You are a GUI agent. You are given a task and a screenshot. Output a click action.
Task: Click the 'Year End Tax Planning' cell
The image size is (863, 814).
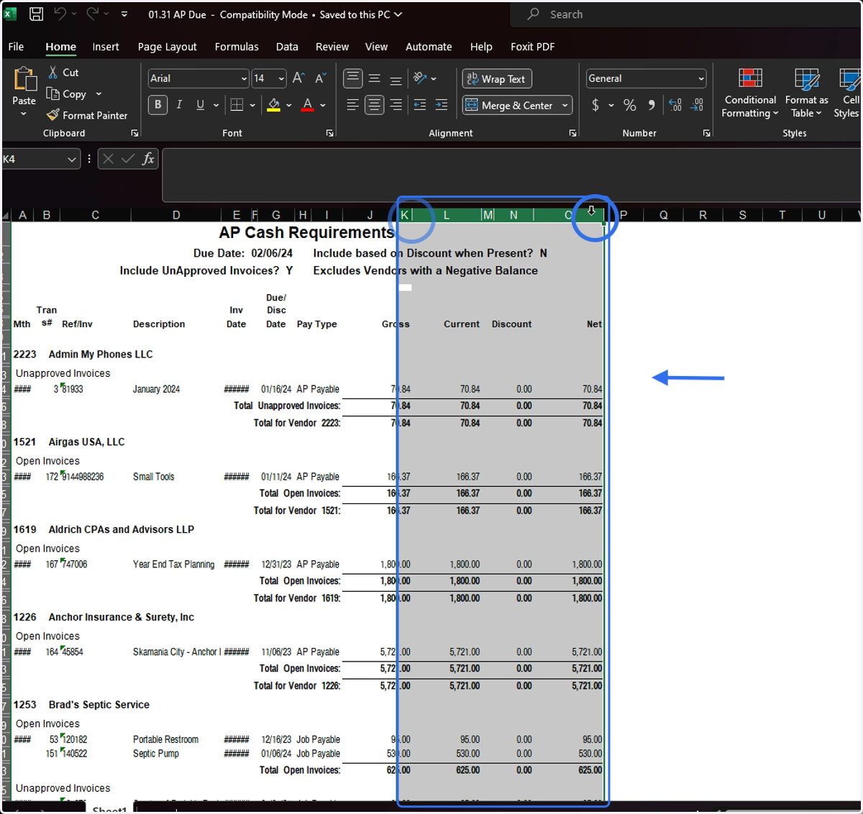pyautogui.click(x=173, y=564)
